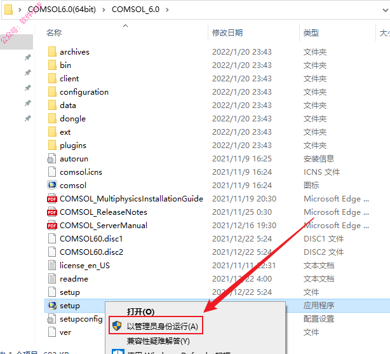Image resolution: width=390 pixels, height=354 pixels.
Task: Open the address bar history dropdown
Action: tap(385, 10)
